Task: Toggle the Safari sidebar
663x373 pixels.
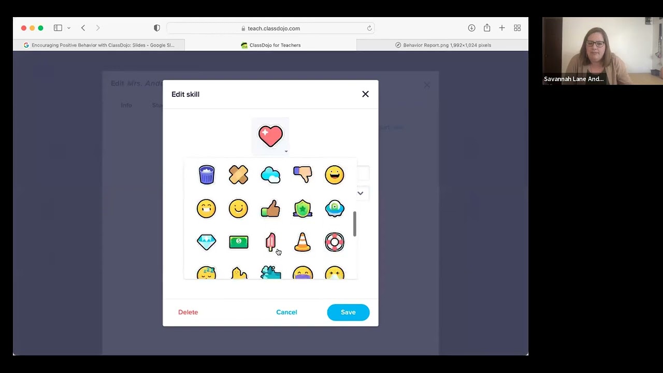Action: [58, 28]
